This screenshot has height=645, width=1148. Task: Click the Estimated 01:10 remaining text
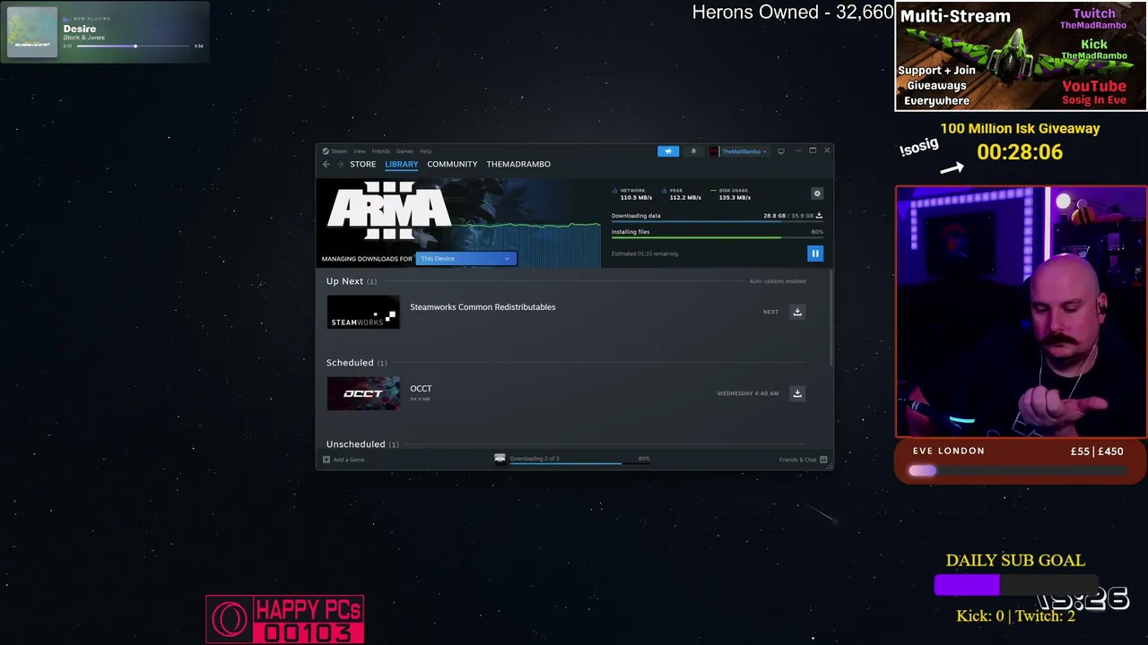coord(645,254)
